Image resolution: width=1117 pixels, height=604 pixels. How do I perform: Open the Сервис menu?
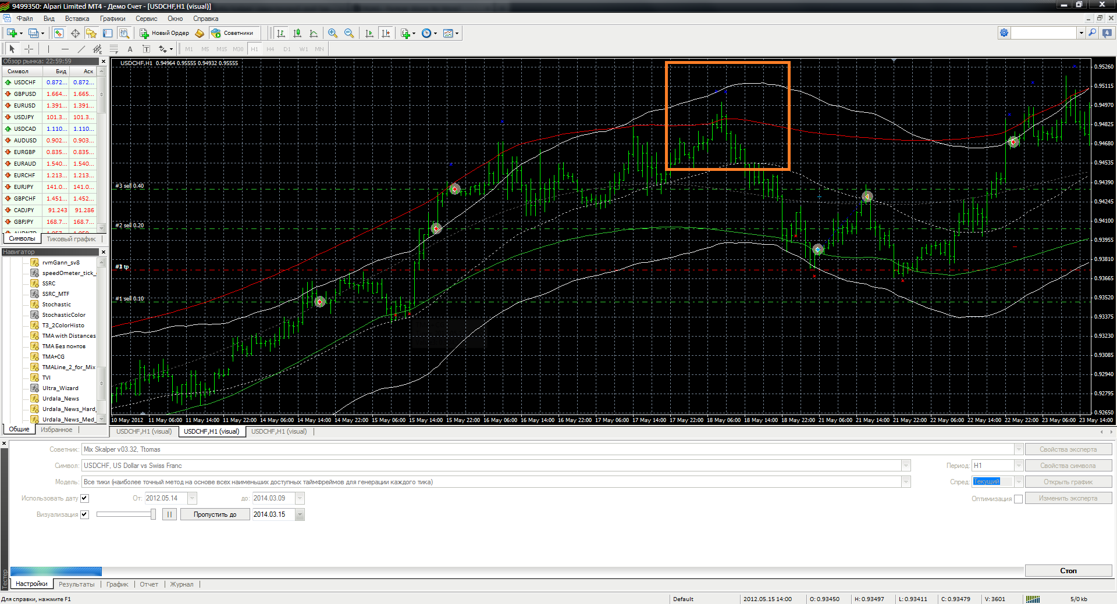146,19
